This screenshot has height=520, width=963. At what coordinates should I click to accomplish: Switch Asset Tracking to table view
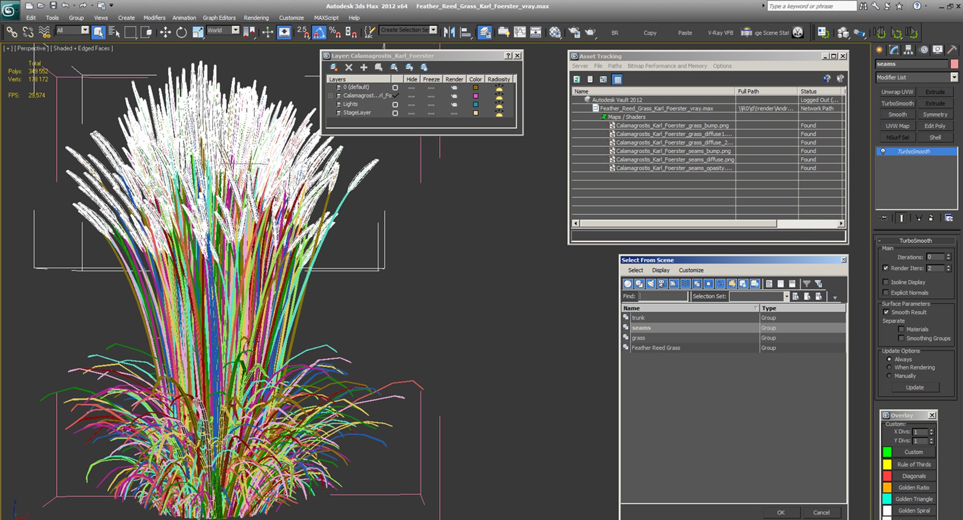click(x=617, y=79)
